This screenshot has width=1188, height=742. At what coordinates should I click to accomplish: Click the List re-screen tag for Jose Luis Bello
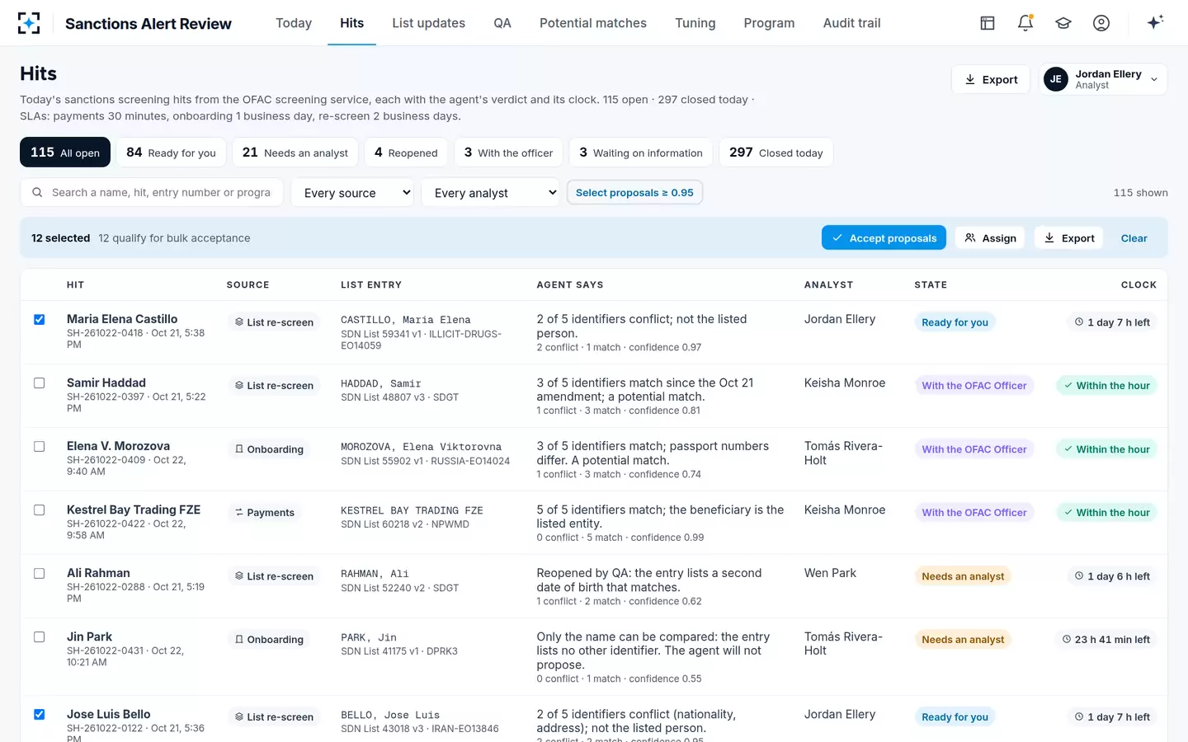[274, 717]
